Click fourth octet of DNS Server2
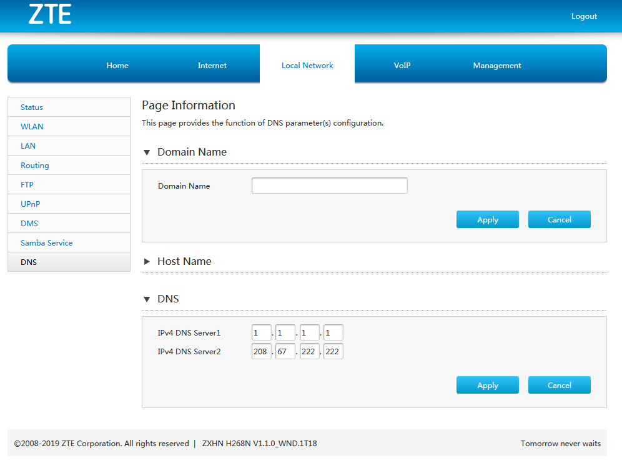The image size is (622, 468). coord(333,351)
